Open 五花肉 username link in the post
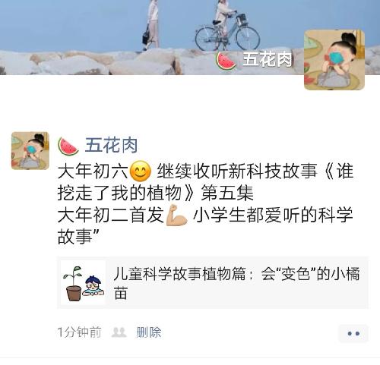The height and width of the screenshot is (365, 380). 111,146
